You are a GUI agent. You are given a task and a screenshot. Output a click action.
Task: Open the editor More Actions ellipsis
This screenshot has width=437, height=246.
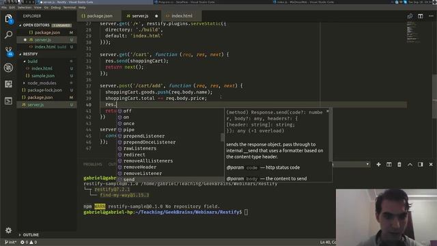tap(431, 16)
